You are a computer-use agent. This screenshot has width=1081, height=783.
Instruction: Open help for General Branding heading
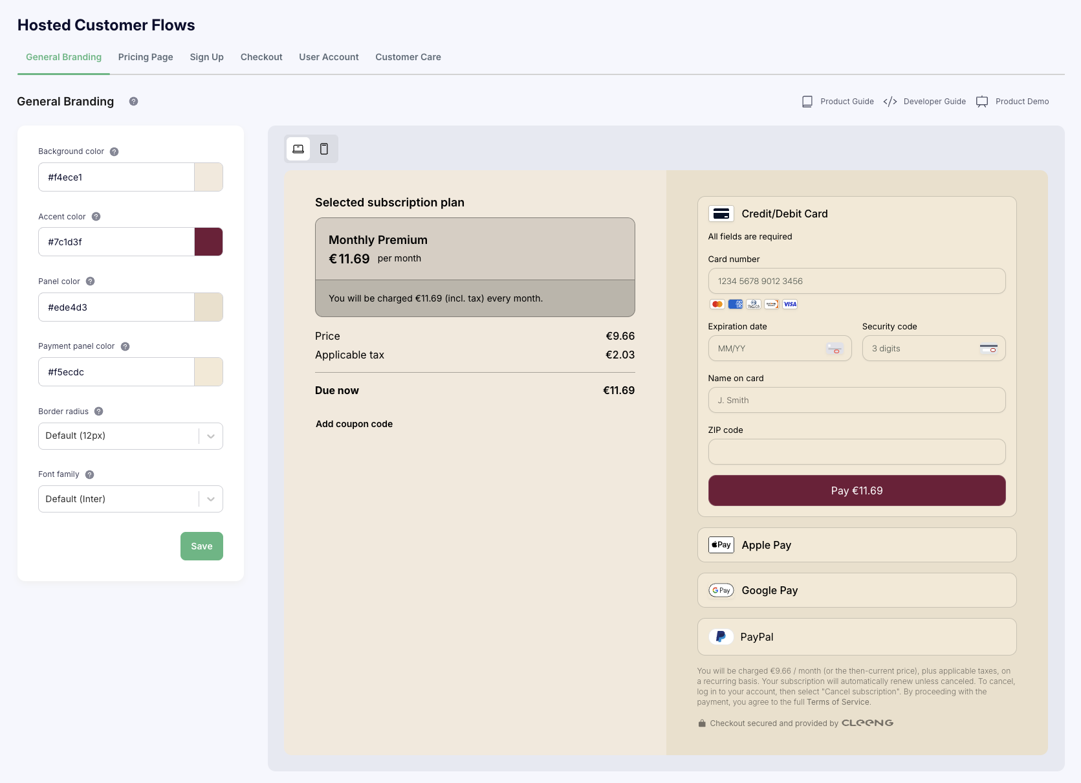(x=133, y=102)
